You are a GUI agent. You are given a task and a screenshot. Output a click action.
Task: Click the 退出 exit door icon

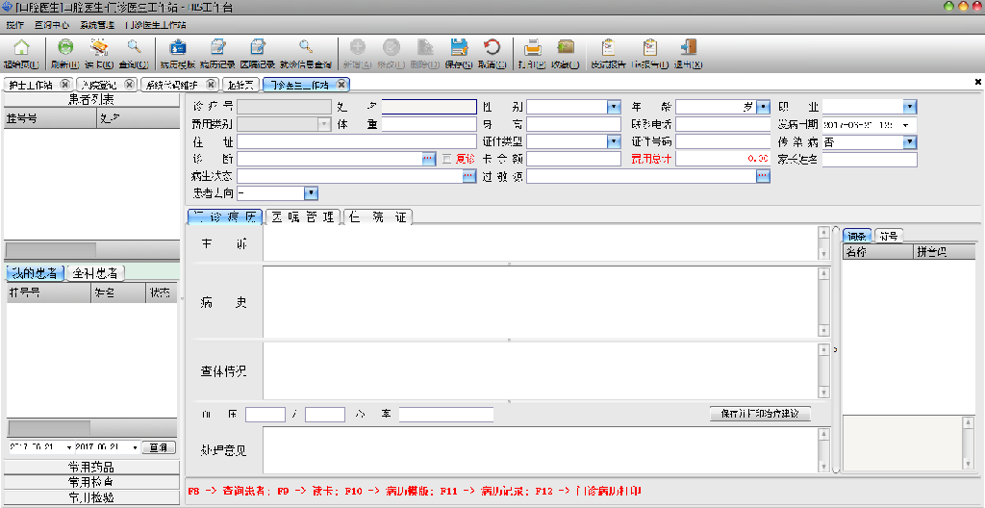point(688,48)
